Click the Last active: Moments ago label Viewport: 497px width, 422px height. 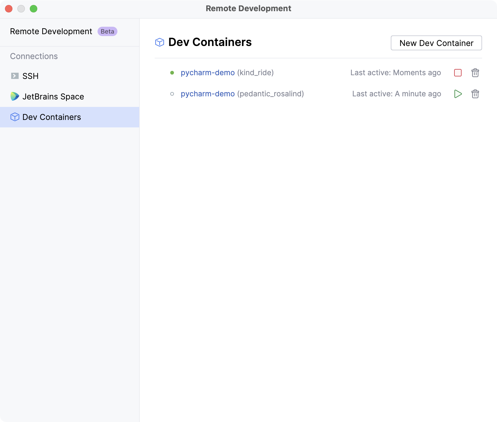click(x=396, y=72)
